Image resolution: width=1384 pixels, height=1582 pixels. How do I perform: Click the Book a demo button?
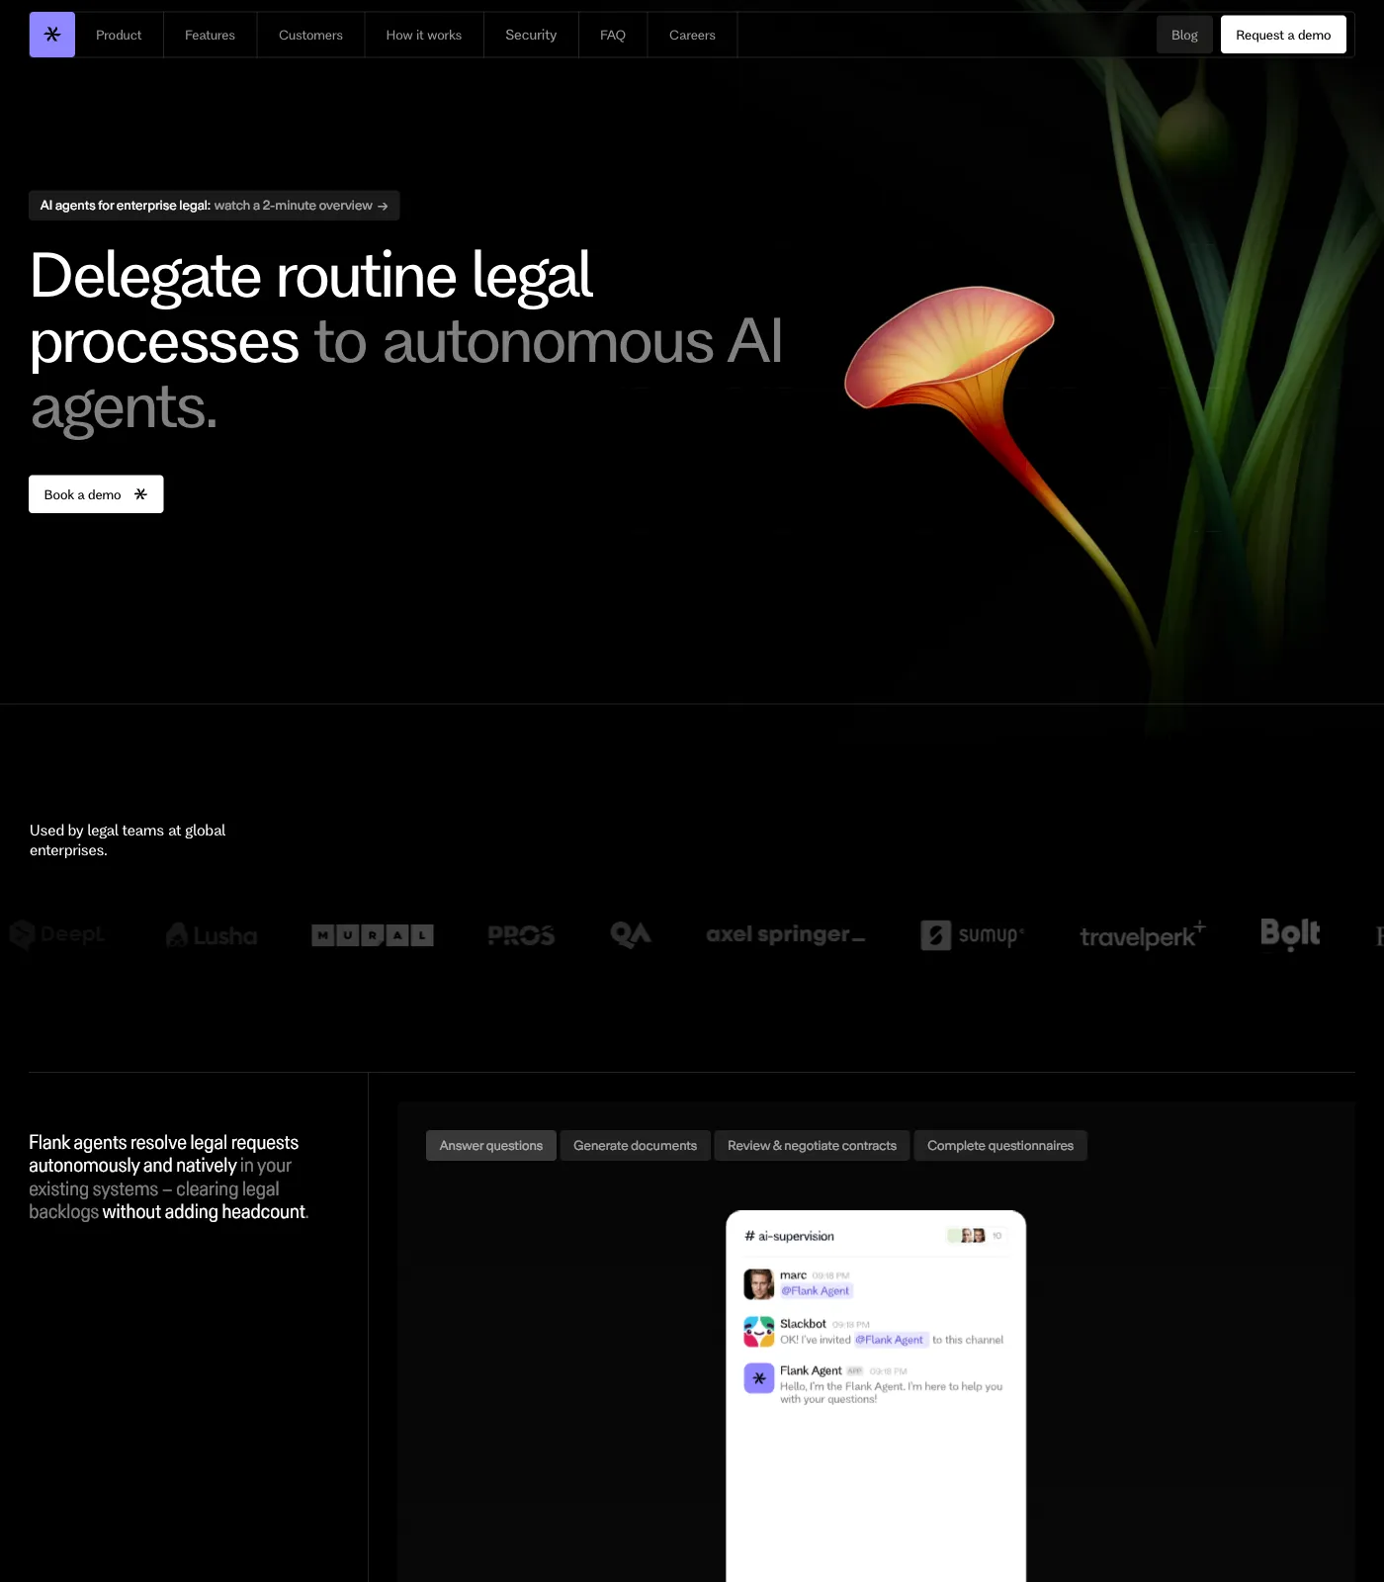[x=96, y=494]
